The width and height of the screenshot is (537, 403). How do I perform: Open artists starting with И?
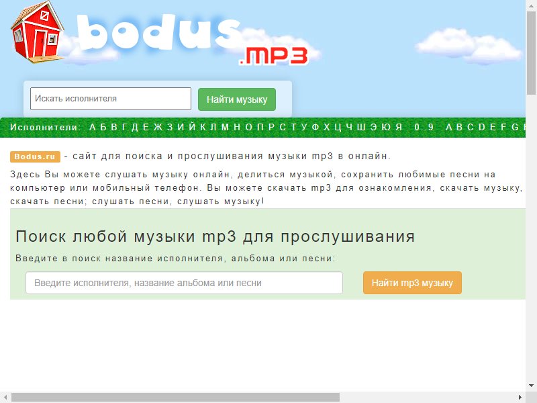click(181, 127)
